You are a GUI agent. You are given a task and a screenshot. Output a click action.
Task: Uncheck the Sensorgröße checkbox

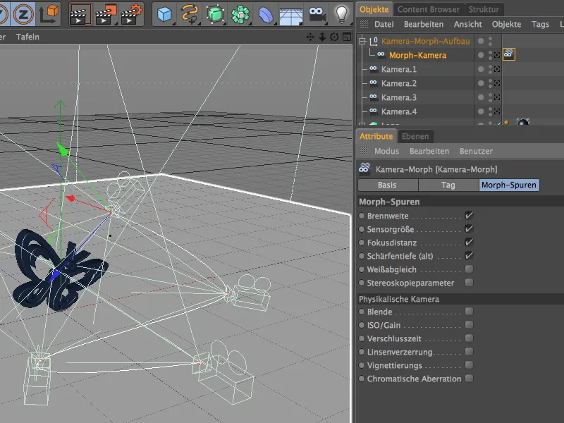click(x=469, y=228)
